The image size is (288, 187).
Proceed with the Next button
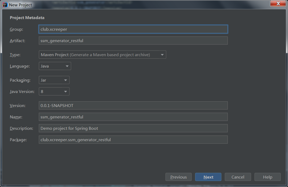(208, 177)
